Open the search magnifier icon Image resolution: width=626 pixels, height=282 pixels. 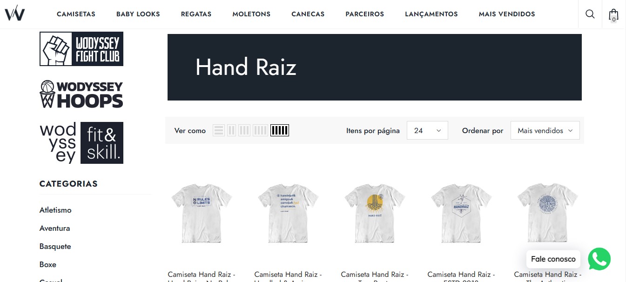[x=590, y=14]
